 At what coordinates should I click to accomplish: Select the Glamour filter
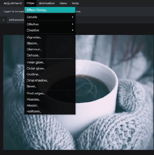pos(50,49)
